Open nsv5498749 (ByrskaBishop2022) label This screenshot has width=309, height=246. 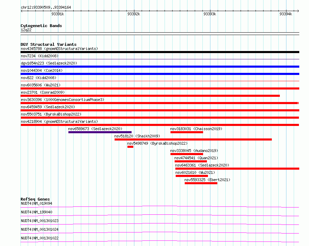[x=157, y=143]
